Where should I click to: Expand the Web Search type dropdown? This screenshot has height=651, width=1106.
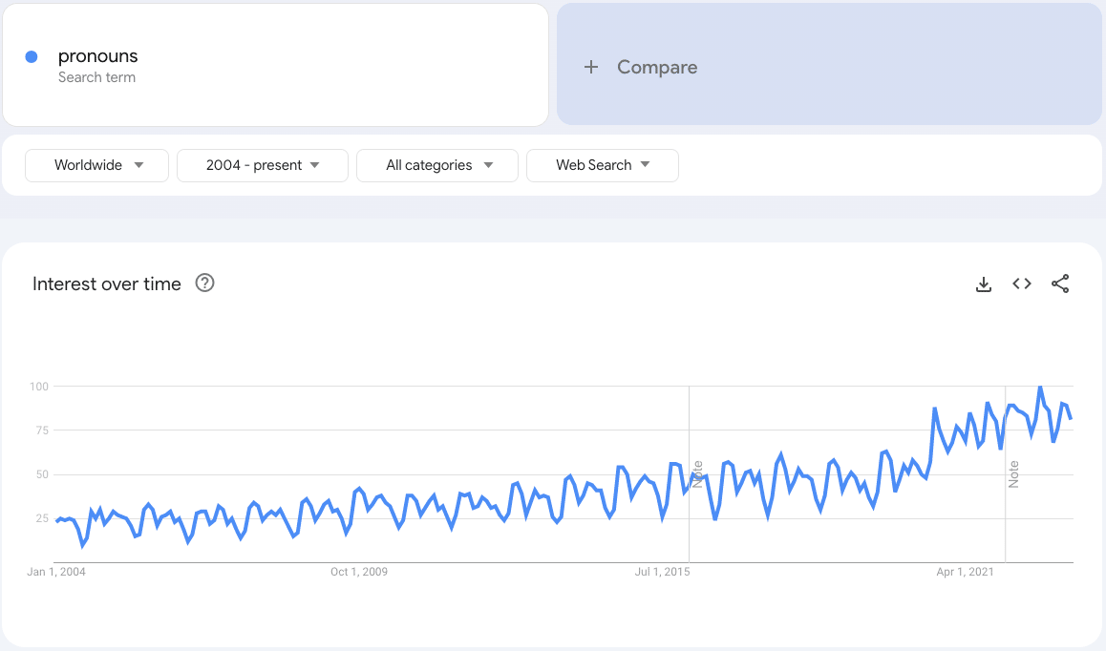pos(603,165)
